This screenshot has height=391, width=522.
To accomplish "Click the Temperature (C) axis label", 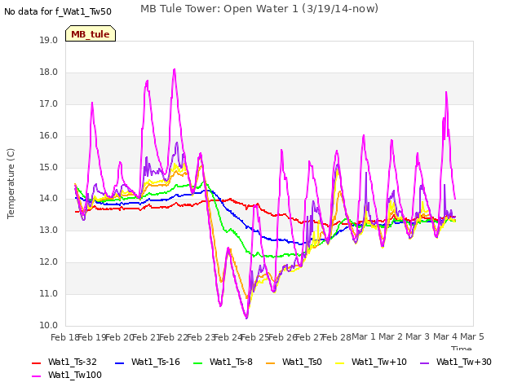I will [x=11, y=183].
